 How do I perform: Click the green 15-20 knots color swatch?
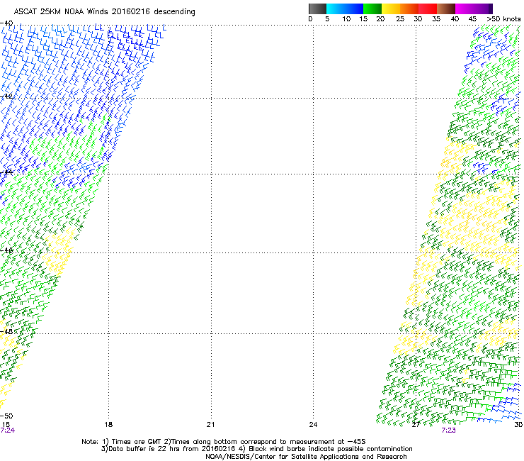[x=372, y=9]
